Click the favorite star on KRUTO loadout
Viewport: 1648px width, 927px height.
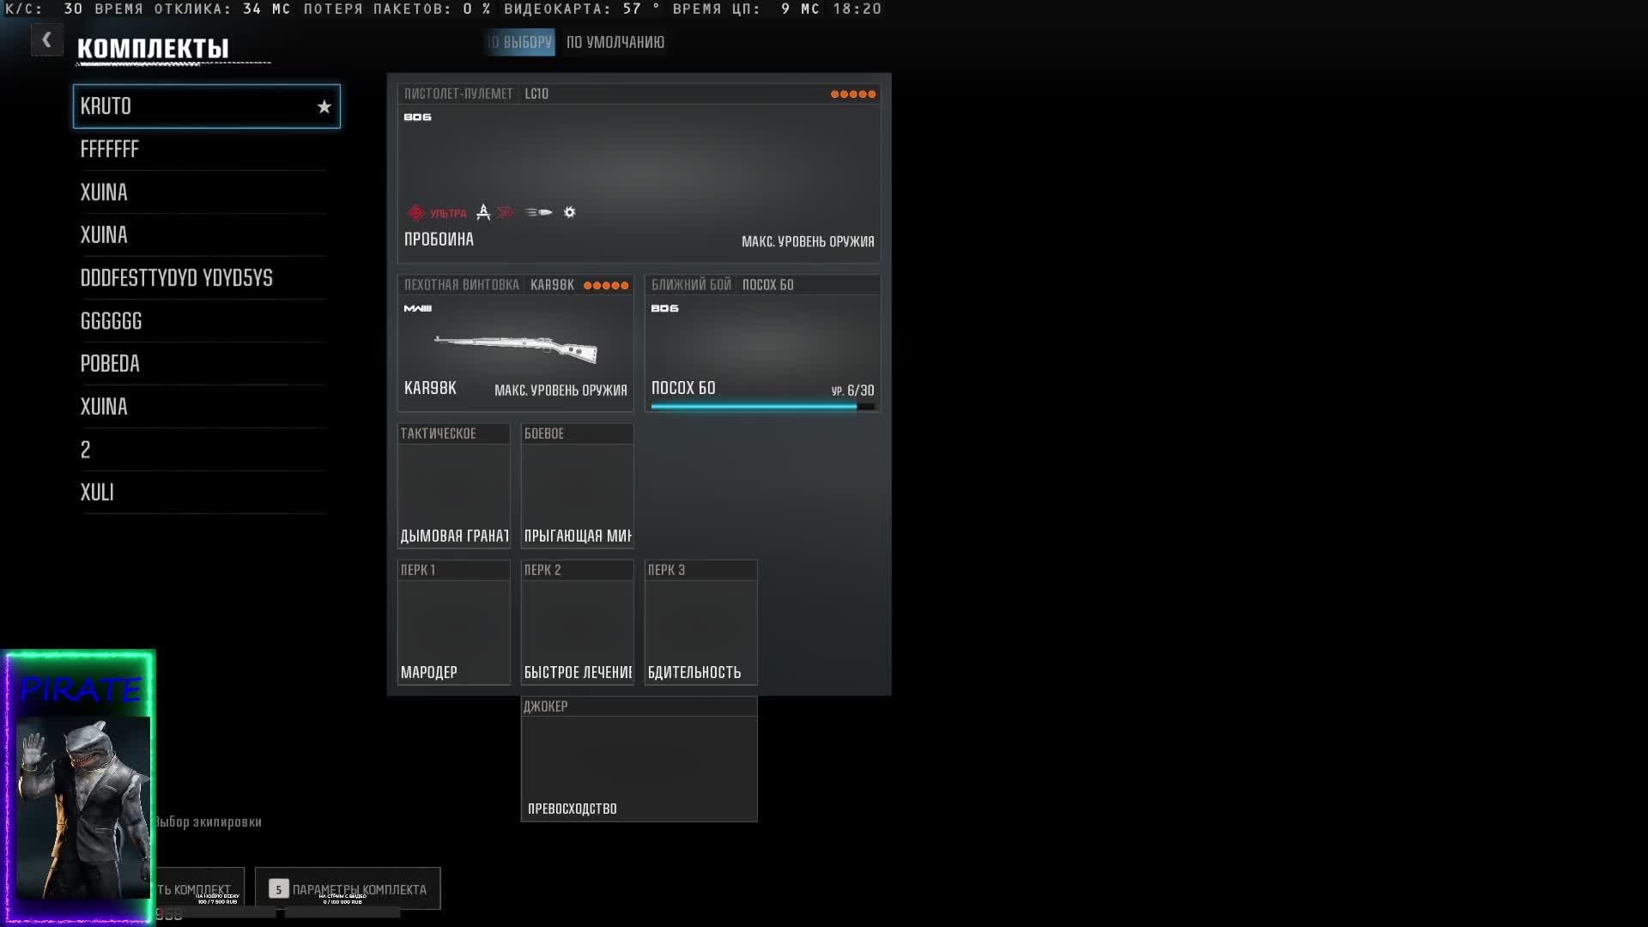point(324,106)
